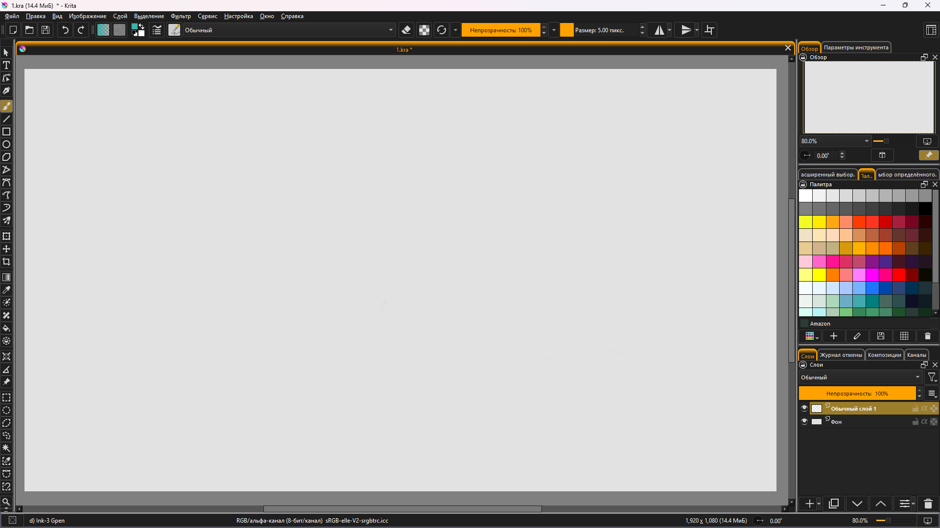Screen dimensions: 940x528
Task: Pick the Fill bucket tool
Action: pos(6,328)
